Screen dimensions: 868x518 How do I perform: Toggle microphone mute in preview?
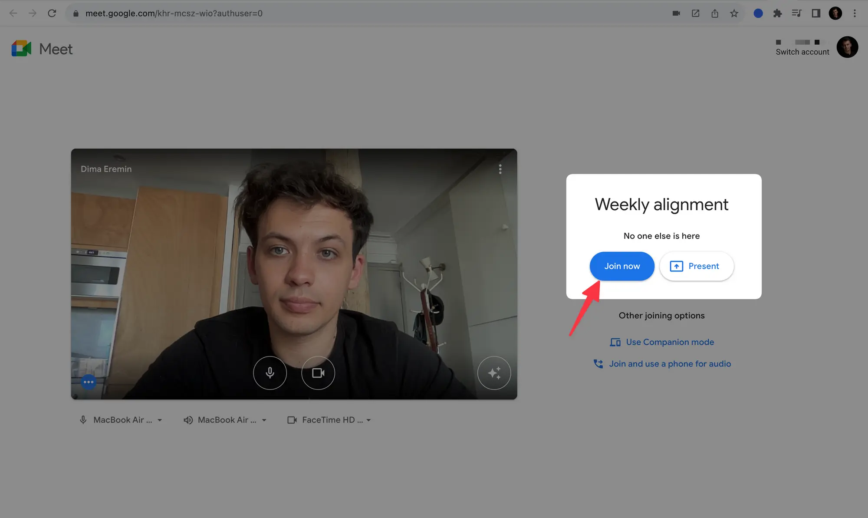click(x=270, y=373)
